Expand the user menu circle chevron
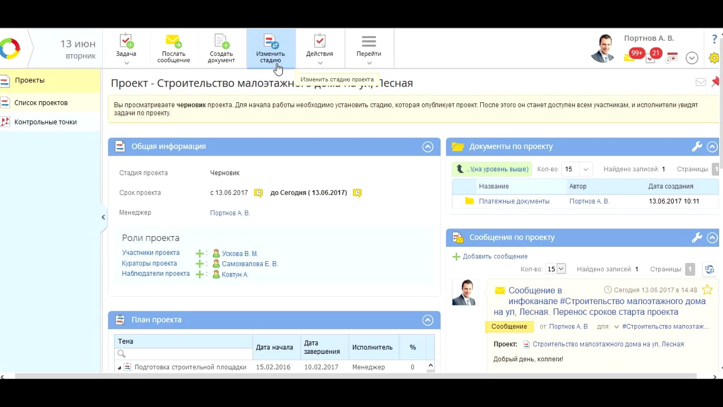Screen dimensions: 723x407 pos(692,58)
